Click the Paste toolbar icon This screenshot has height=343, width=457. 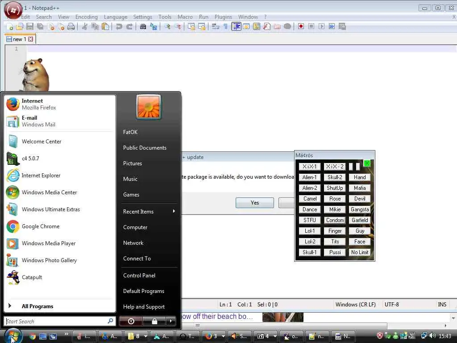click(105, 27)
